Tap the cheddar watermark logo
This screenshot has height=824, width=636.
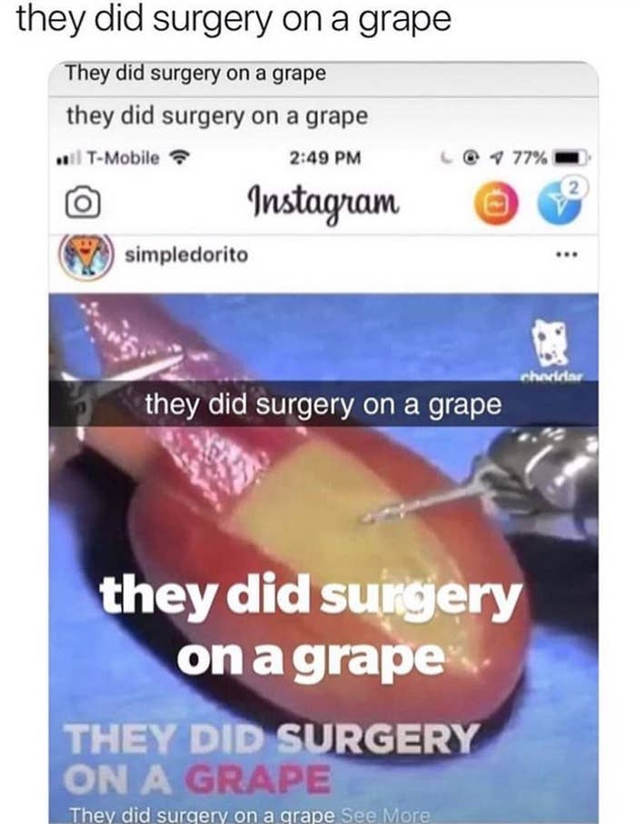(x=551, y=351)
